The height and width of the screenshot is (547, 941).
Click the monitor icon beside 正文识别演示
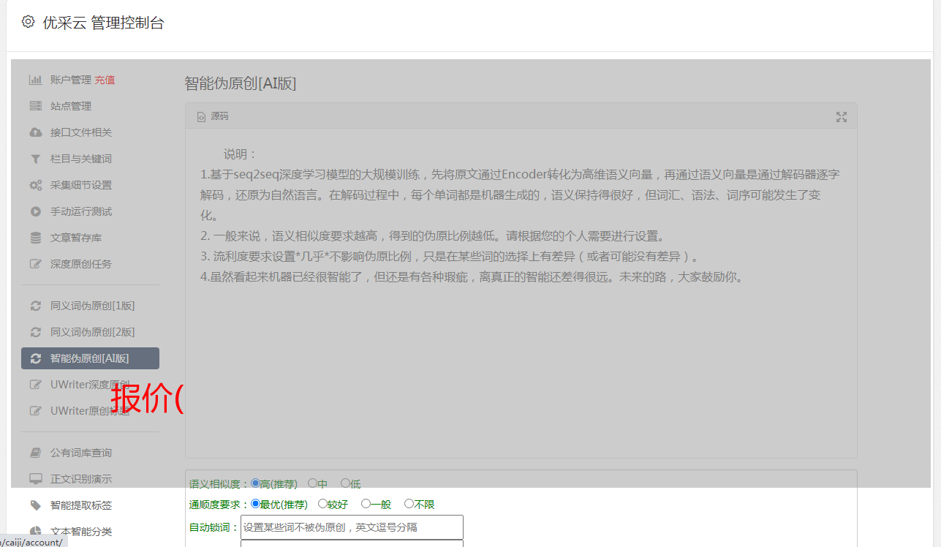(35, 479)
